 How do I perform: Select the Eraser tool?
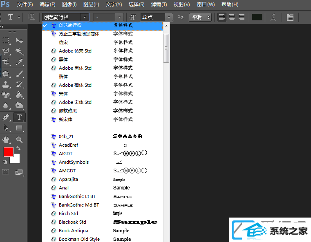tap(6, 95)
